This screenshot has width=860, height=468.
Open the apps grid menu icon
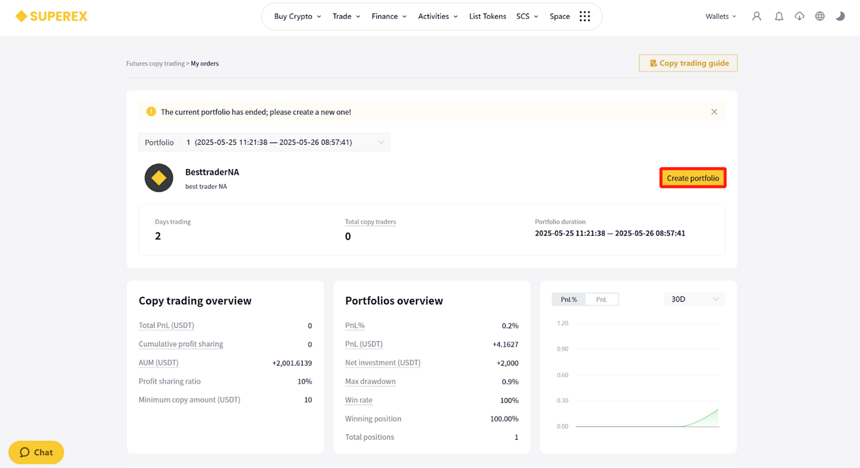click(585, 17)
